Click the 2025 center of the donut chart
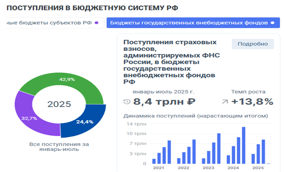 click(59, 104)
